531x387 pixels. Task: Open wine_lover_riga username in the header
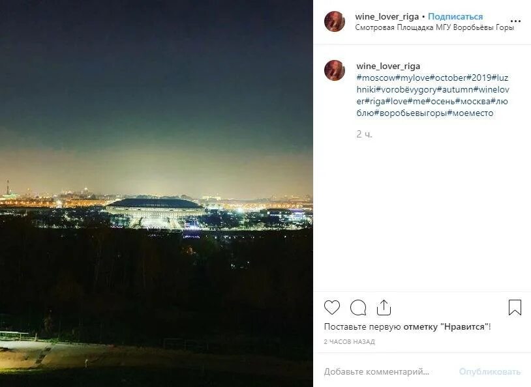tap(387, 16)
